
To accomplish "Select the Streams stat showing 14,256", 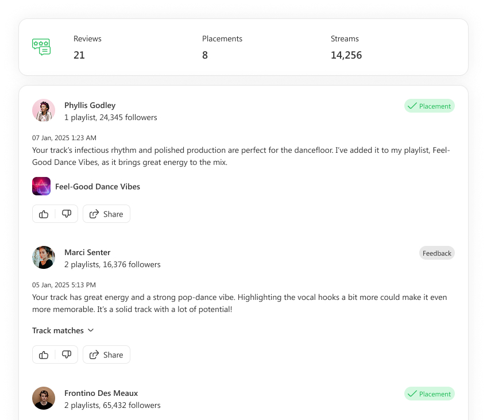I will (346, 47).
